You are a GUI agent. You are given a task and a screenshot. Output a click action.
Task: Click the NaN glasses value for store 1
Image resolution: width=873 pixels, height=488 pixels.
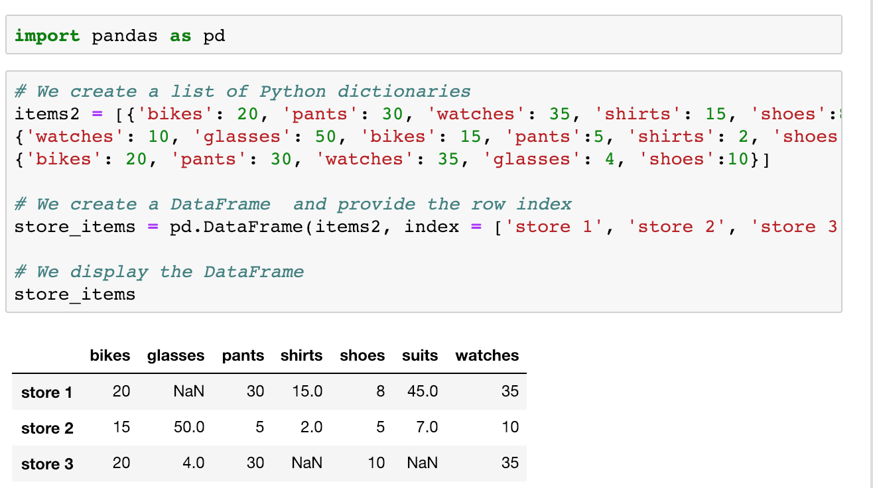[x=188, y=392]
